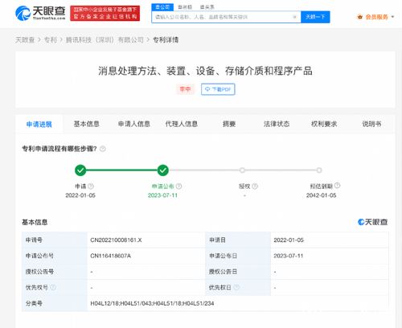Image resolution: width=402 pixels, height=328 pixels.
Task: Select the classification number H04L12/18 row value
Action: [152, 303]
